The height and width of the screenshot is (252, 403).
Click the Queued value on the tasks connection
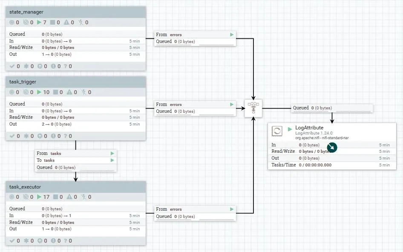[x=65, y=167]
